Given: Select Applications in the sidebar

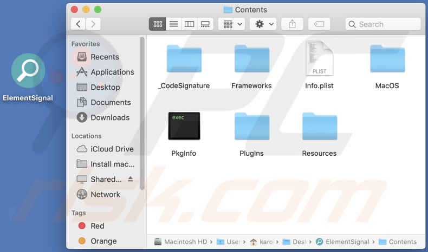Looking at the screenshot, I should click(x=112, y=72).
